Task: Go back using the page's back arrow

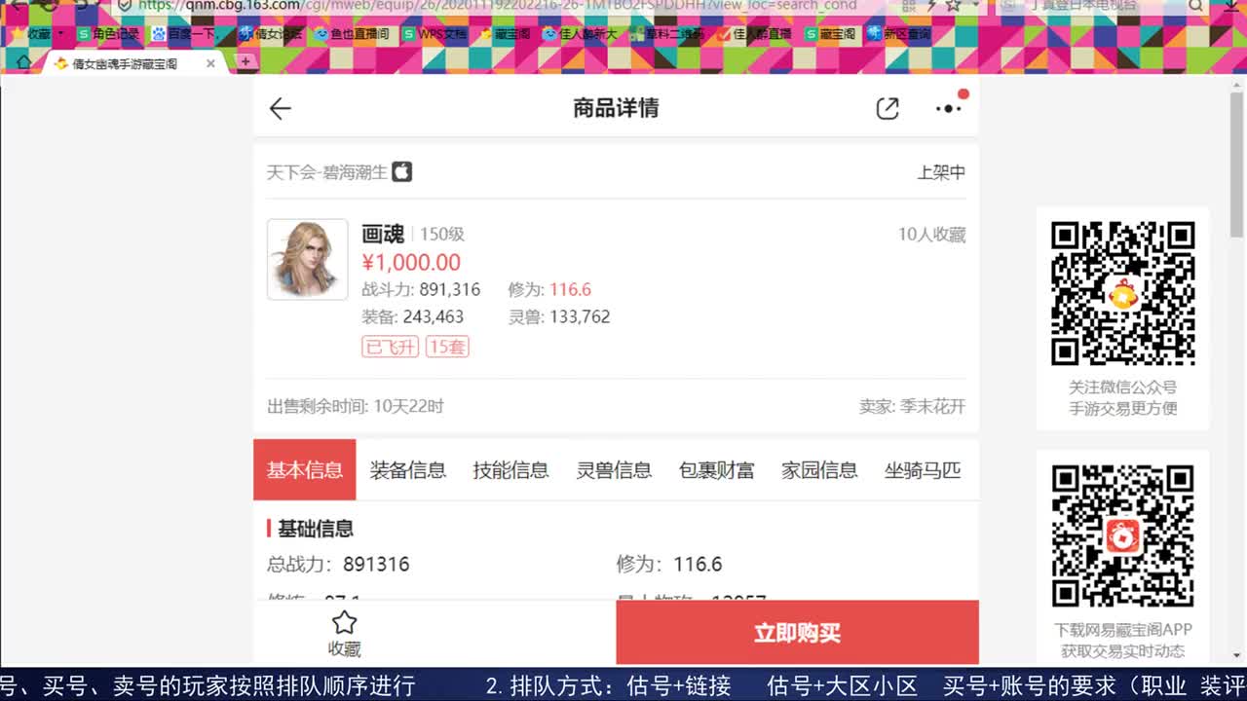Action: [281, 108]
